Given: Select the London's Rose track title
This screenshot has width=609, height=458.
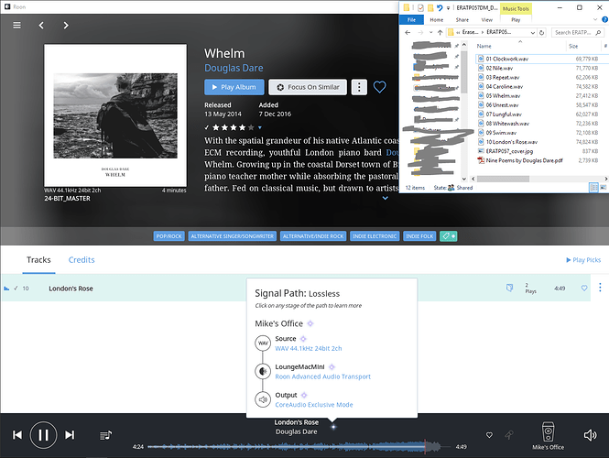Looking at the screenshot, I should point(71,289).
